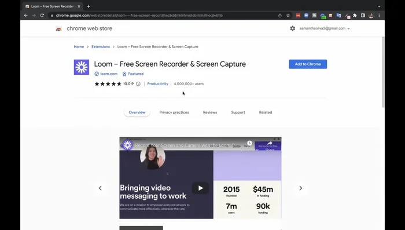Play the Loom promo video
This screenshot has width=405, height=230.
tap(200, 188)
